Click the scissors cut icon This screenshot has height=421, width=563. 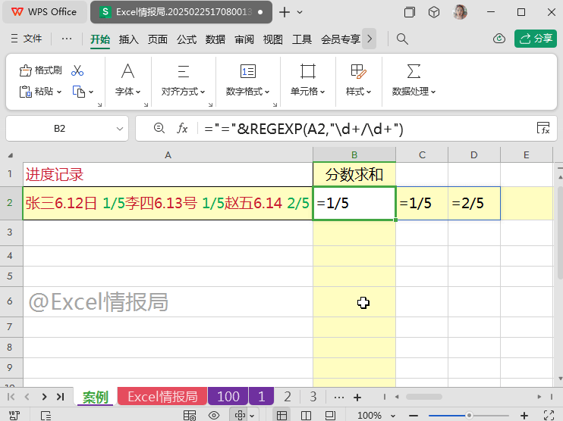(x=77, y=70)
